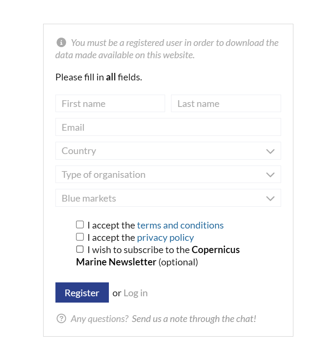The width and height of the screenshot is (329, 341).
Task: Open the Country dropdown list
Action: pos(158,151)
